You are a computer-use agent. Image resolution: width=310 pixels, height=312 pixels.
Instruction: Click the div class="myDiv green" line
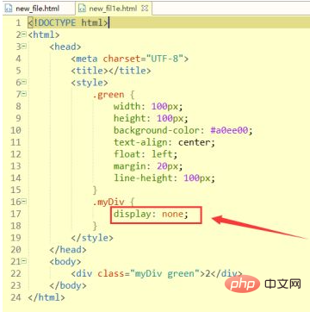click(157, 274)
